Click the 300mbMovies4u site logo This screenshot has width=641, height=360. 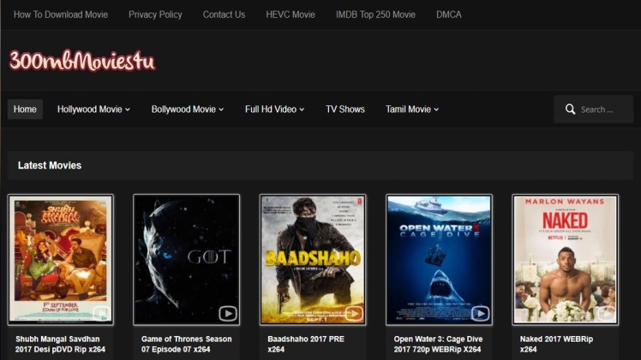82,61
